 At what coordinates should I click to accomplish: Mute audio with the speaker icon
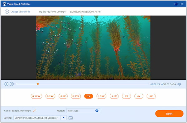pyautogui.click(x=179, y=84)
